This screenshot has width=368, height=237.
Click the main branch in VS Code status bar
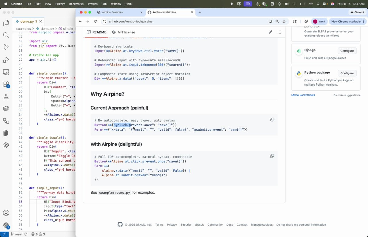tap(16, 234)
